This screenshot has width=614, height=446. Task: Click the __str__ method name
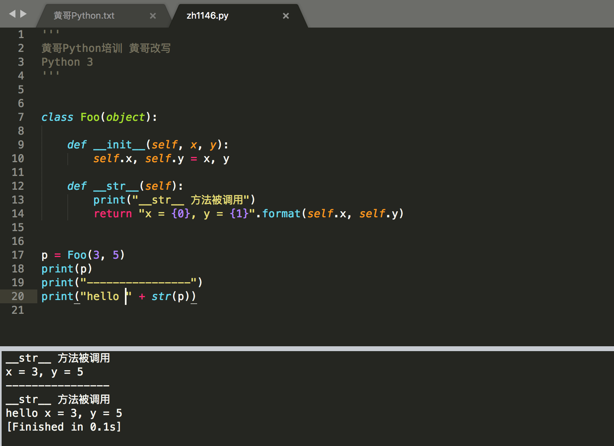pyautogui.click(x=116, y=186)
